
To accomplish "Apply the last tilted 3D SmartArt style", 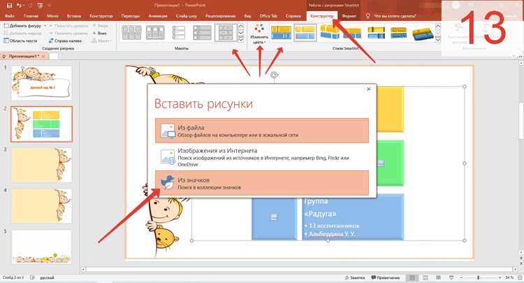I will (x=422, y=34).
